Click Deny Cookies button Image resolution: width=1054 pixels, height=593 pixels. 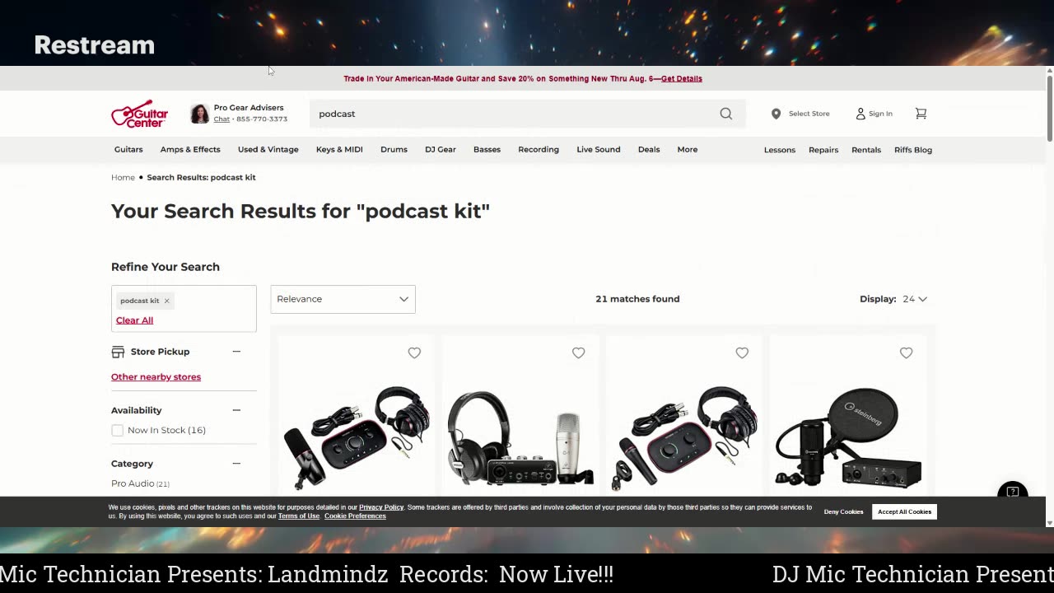tap(843, 511)
